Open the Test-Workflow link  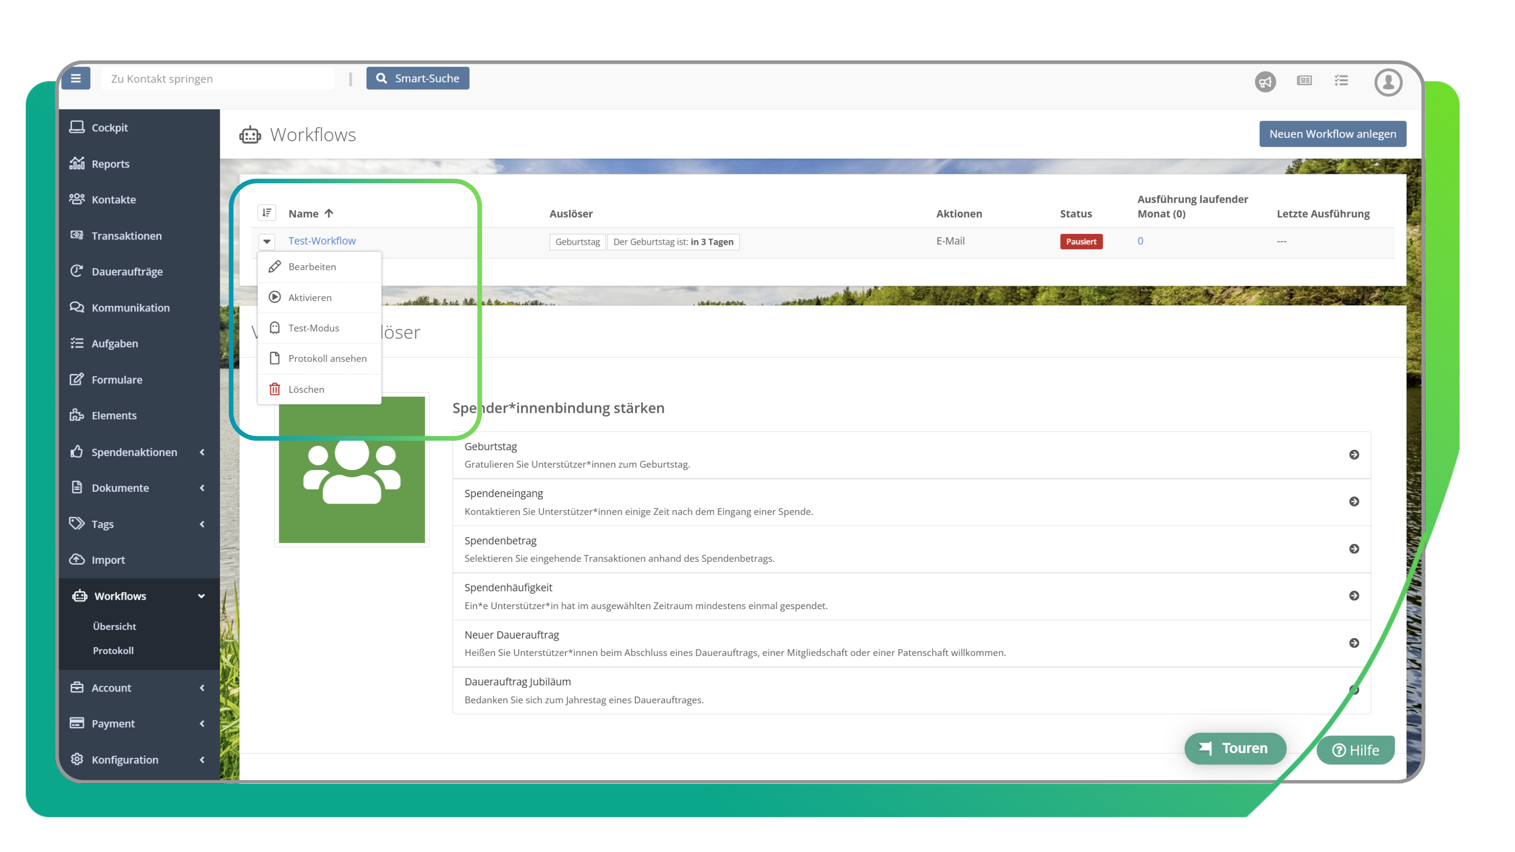[322, 240]
